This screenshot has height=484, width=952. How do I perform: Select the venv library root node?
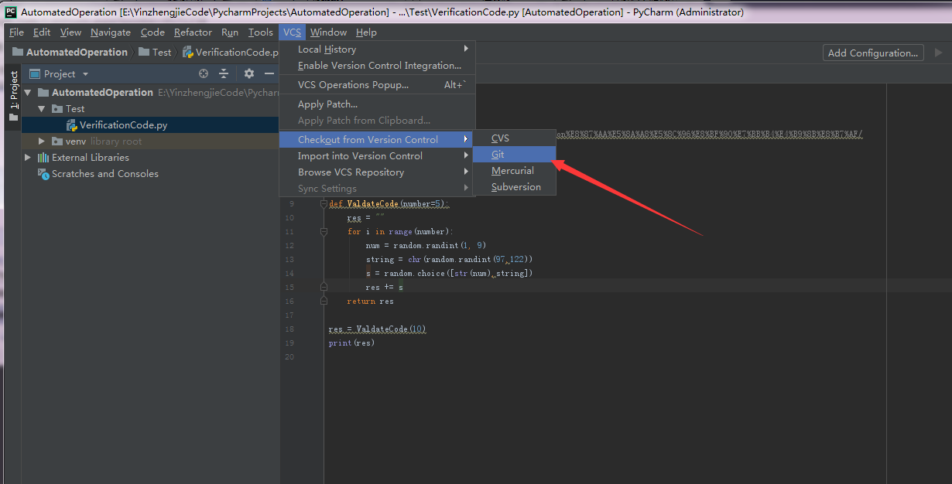150,141
